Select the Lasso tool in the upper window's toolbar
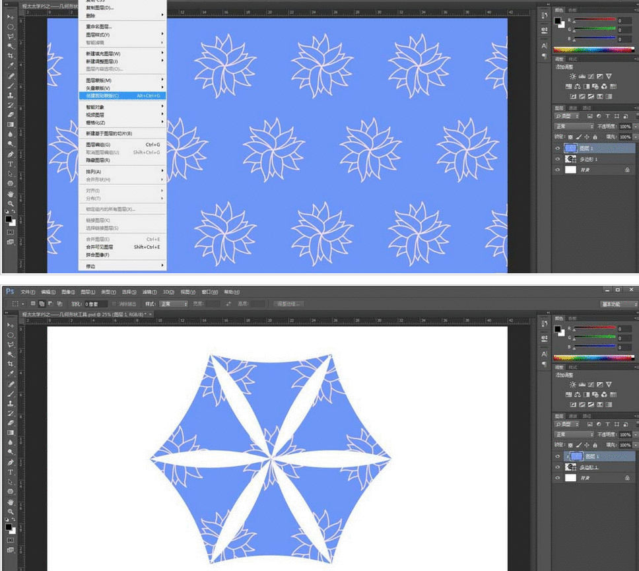The width and height of the screenshot is (639, 571). [11, 36]
